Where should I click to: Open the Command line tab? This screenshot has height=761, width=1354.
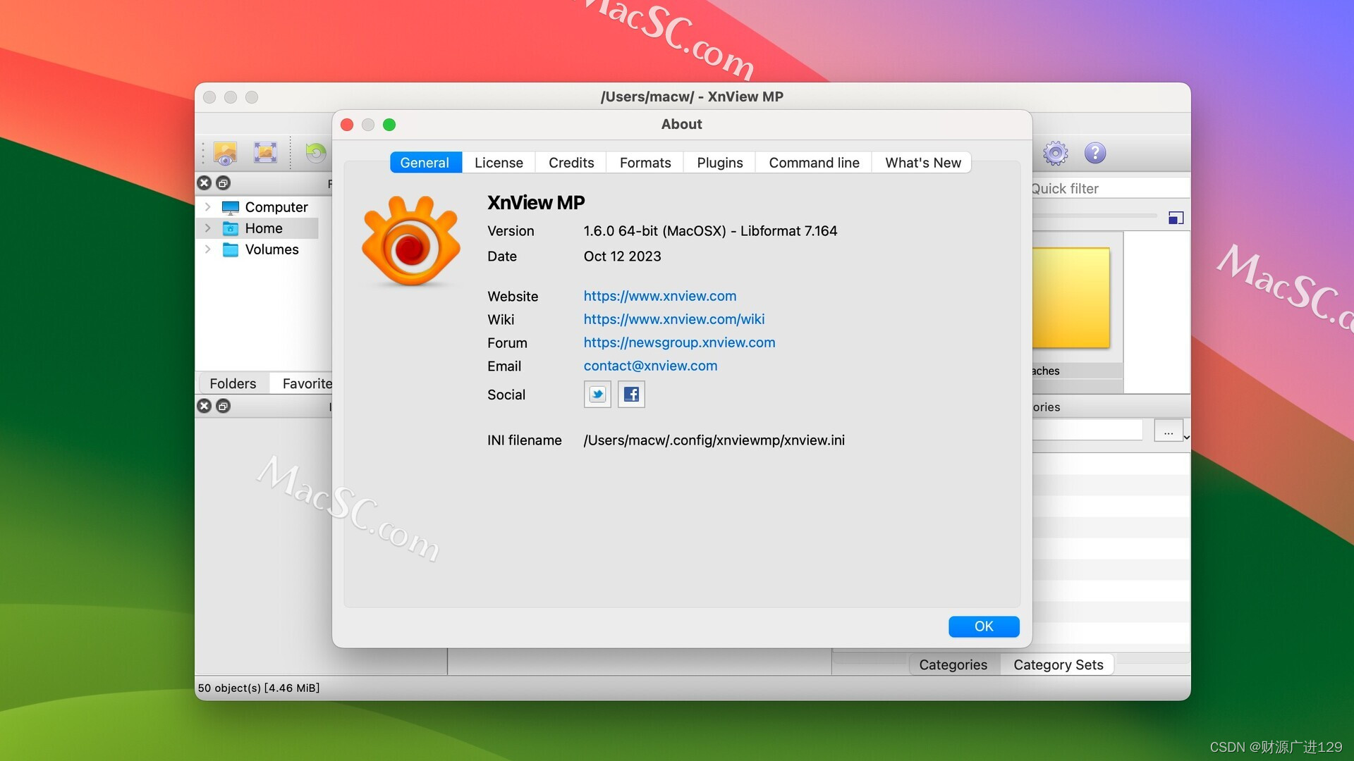[814, 163]
